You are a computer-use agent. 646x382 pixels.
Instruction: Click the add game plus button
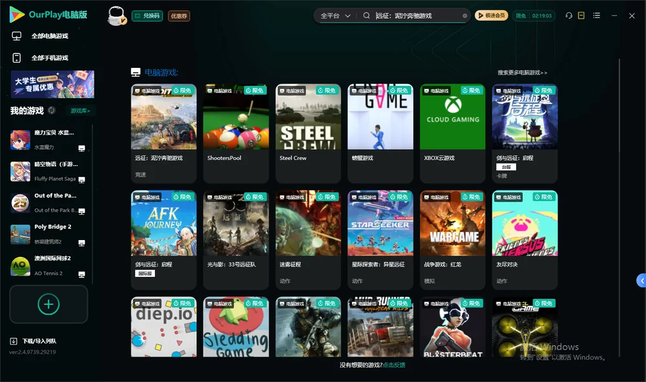48,304
